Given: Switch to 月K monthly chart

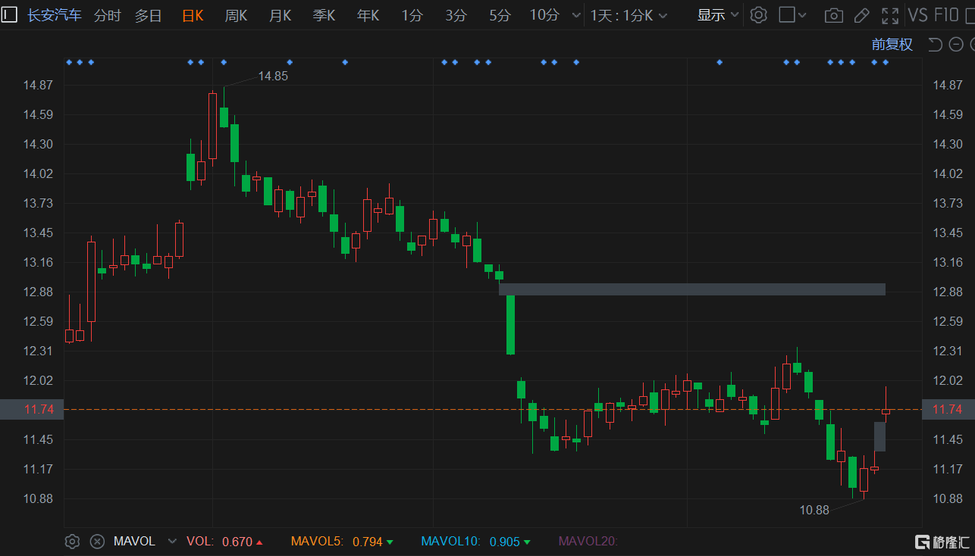Looking at the screenshot, I should (x=280, y=15).
